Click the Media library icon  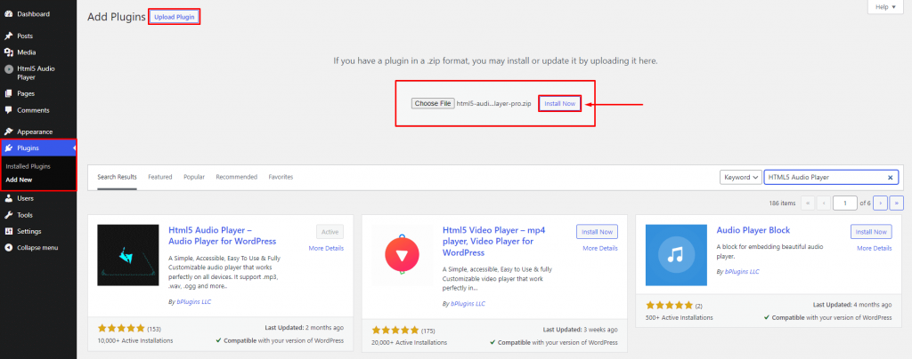click(9, 52)
